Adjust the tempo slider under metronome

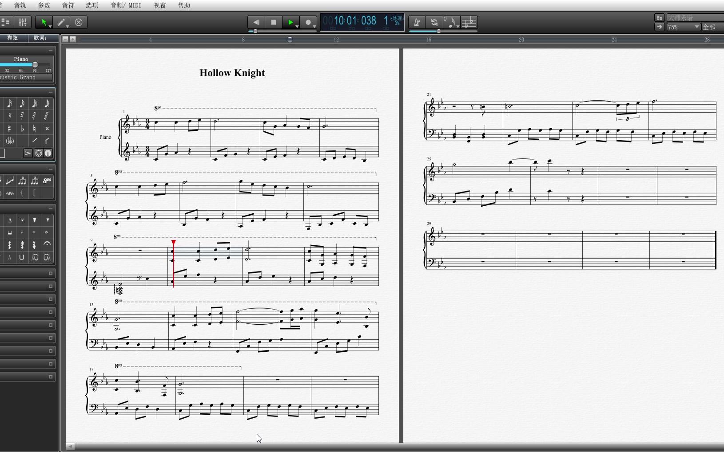point(439,31)
